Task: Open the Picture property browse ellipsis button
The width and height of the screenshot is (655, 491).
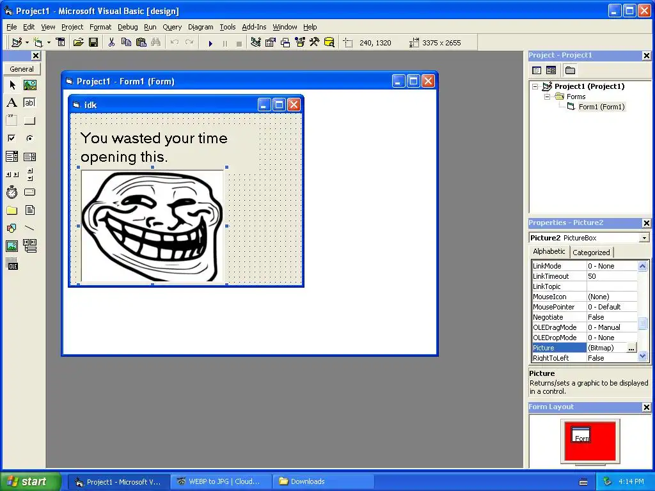Action: click(x=631, y=348)
